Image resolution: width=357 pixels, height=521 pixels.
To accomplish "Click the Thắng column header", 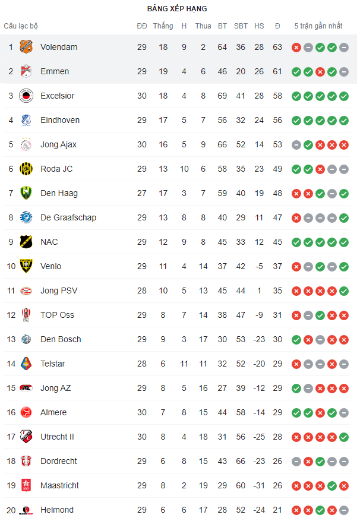I will [x=163, y=26].
